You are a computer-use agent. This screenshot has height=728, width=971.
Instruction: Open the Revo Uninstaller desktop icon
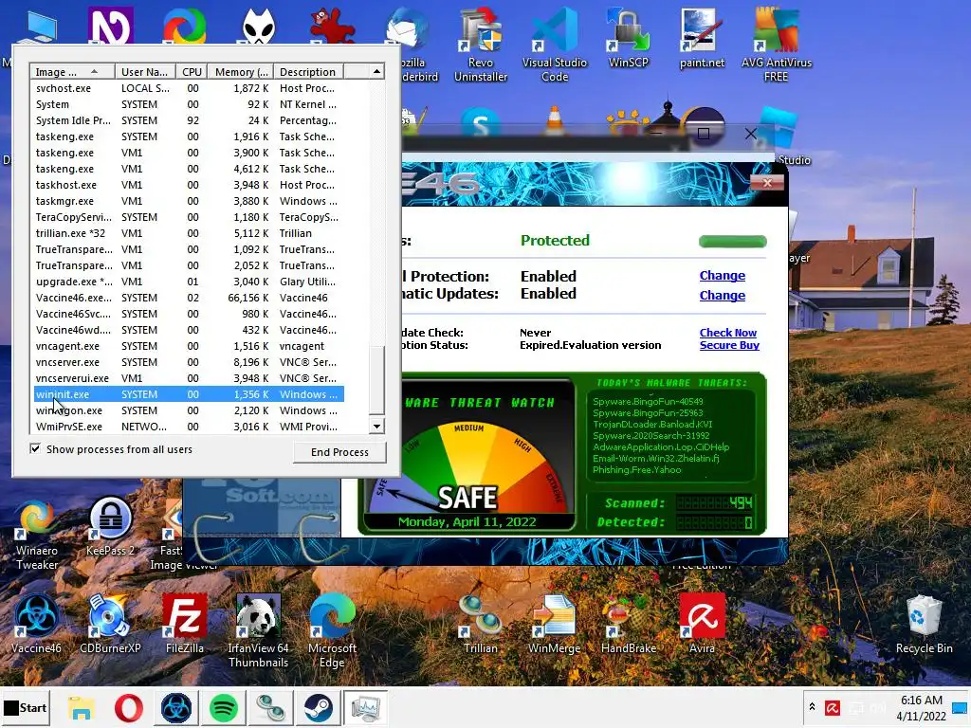481,46
